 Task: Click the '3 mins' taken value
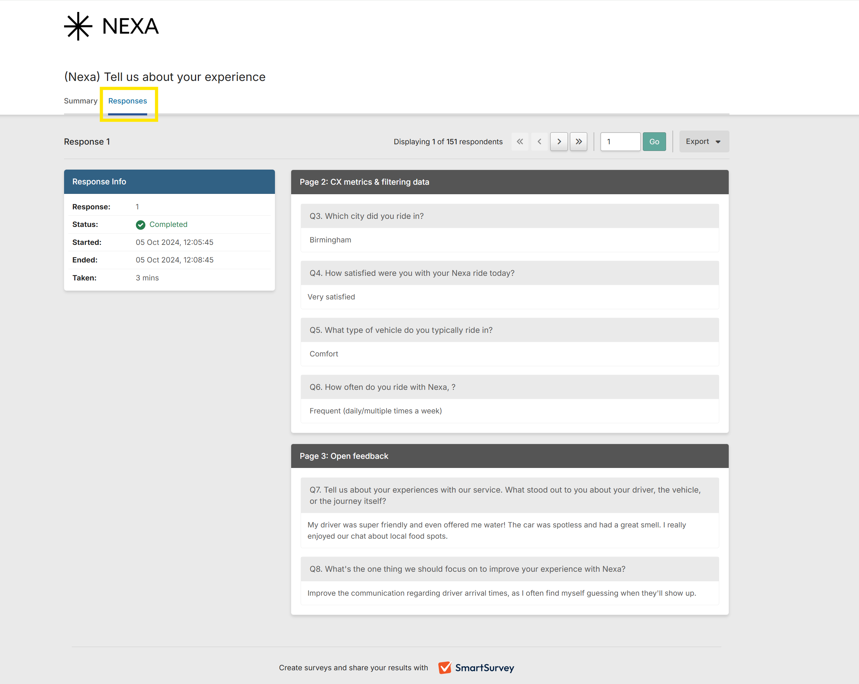coord(147,278)
